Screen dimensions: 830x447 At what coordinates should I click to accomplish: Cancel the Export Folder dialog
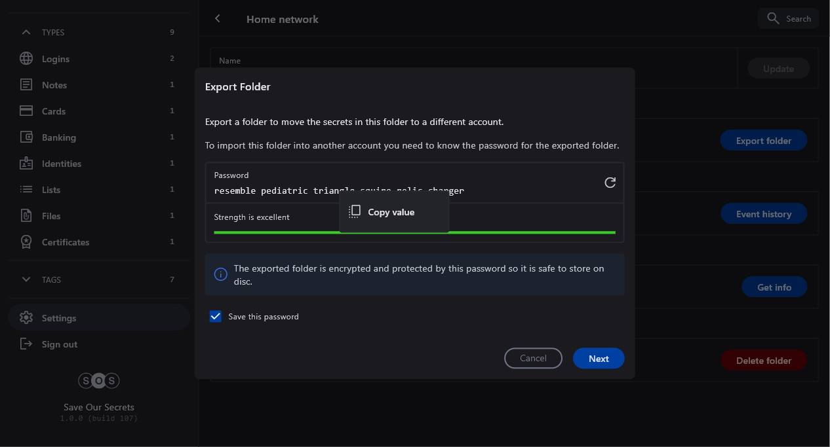(x=533, y=358)
